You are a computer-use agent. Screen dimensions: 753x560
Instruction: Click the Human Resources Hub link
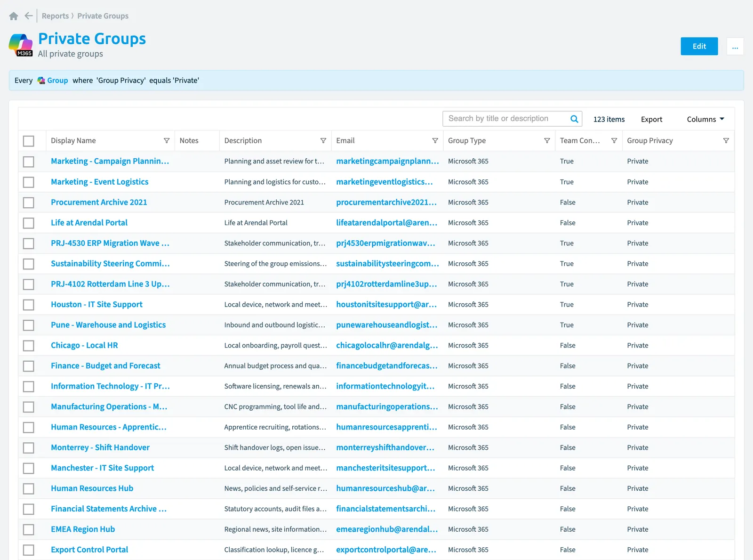point(92,488)
